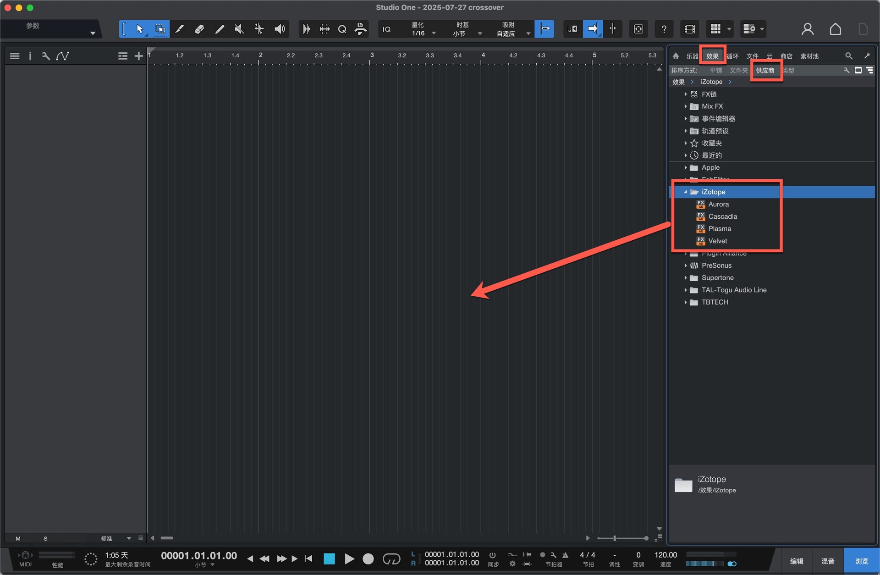Toggle the snap to grid button
Screen dimensions: 880x575
pyautogui.click(x=544, y=29)
